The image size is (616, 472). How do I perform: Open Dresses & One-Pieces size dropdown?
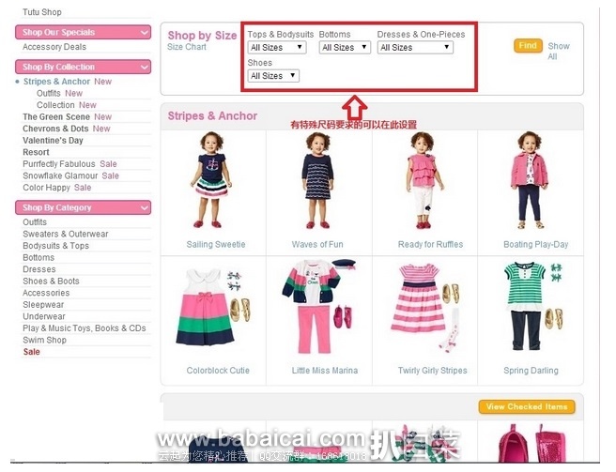[x=415, y=48]
